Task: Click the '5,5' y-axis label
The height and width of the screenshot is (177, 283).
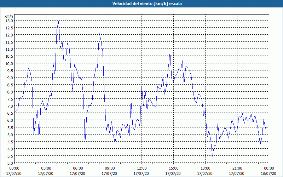Action: click(10, 127)
